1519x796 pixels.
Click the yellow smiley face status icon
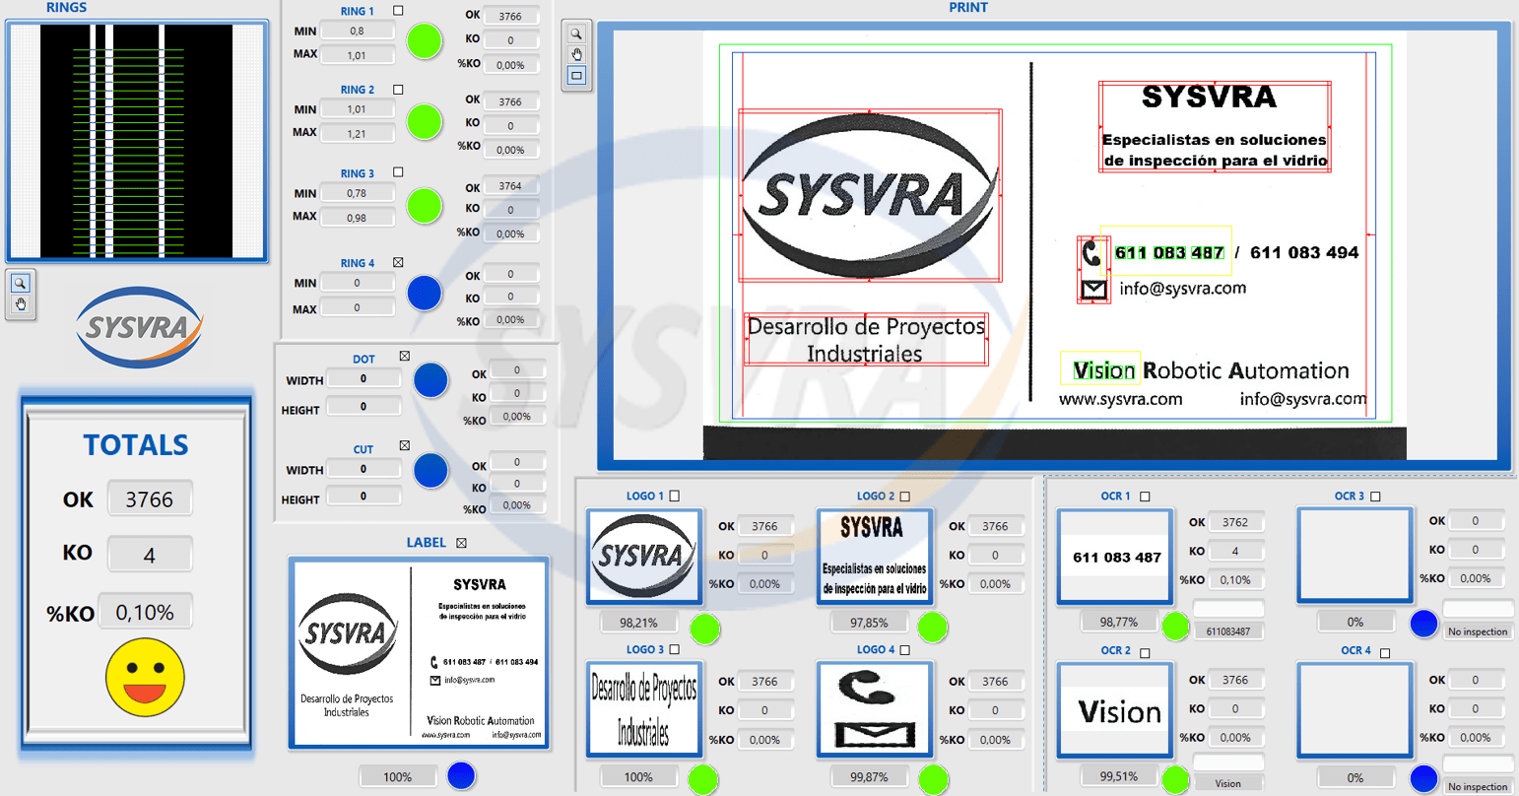[x=145, y=677]
